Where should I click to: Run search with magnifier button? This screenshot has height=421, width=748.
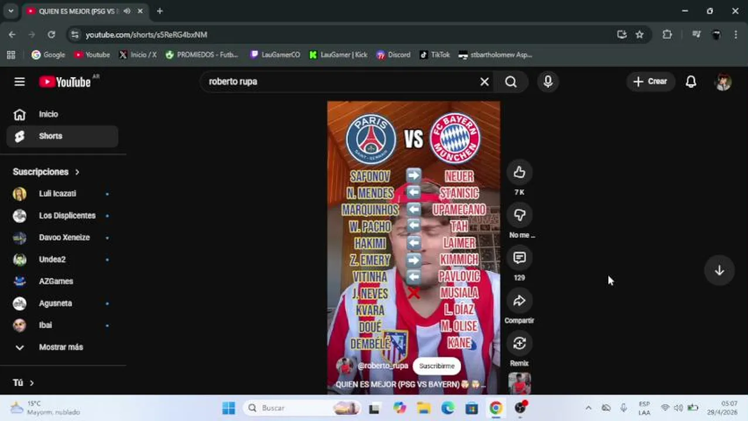511,82
